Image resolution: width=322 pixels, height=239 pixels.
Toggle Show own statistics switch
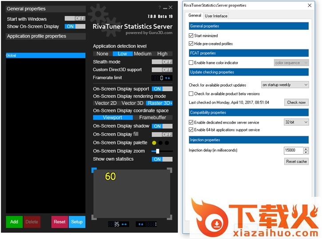[x=162, y=159]
